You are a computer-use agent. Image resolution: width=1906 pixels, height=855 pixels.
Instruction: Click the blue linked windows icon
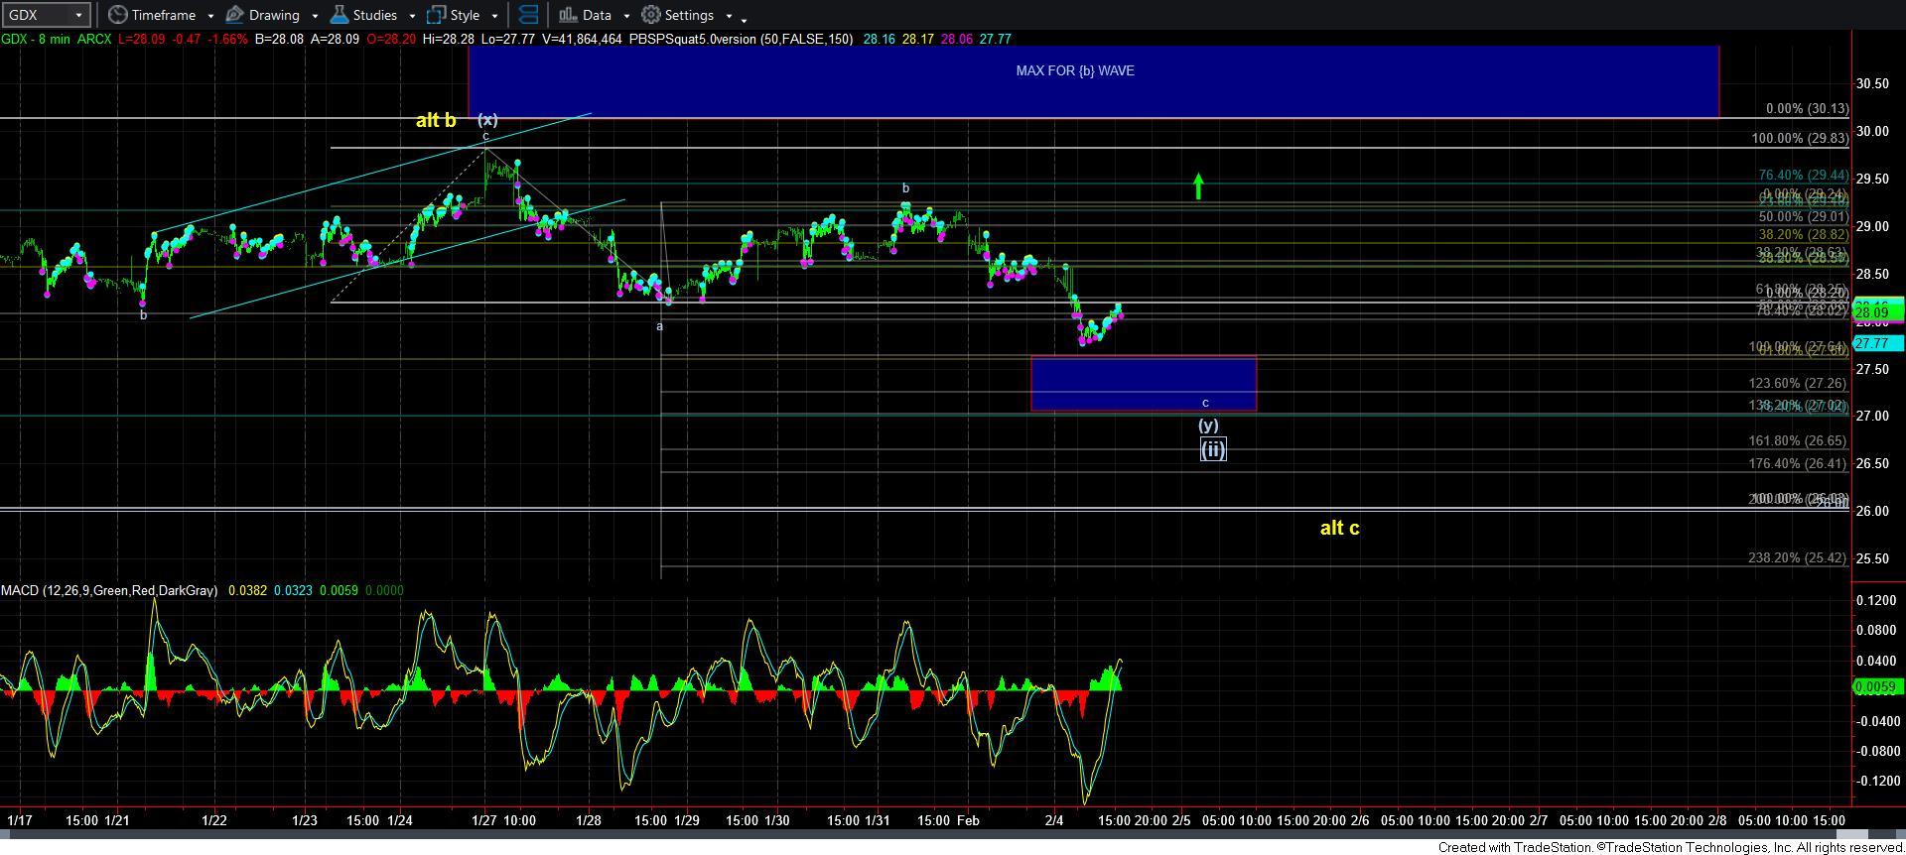[x=529, y=15]
